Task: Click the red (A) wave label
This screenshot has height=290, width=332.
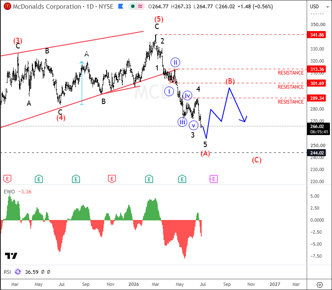Action: click(205, 153)
